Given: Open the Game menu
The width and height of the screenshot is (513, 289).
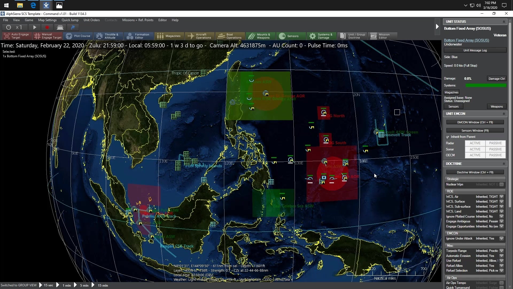Looking at the screenshot, I should click(x=29, y=20).
